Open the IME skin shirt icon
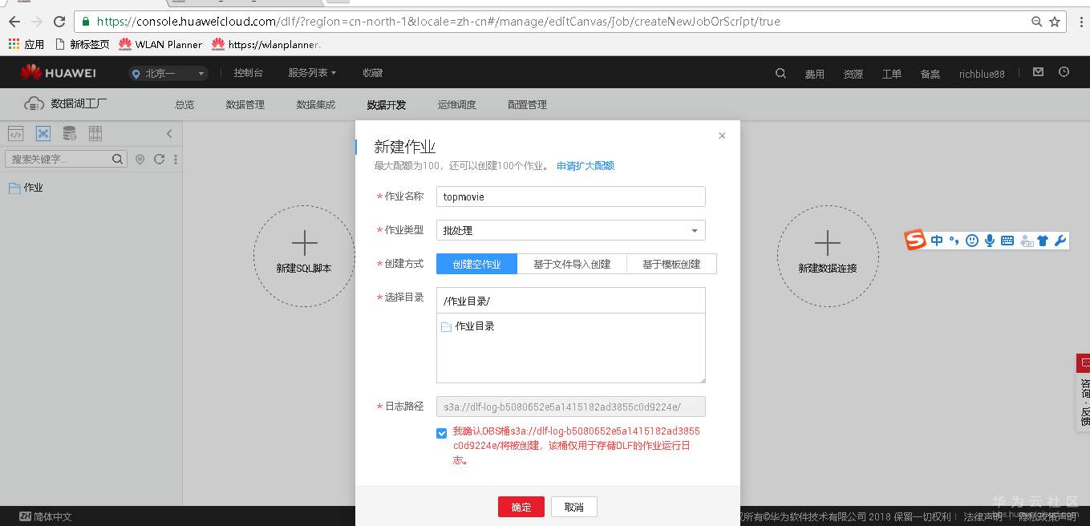 click(1043, 240)
